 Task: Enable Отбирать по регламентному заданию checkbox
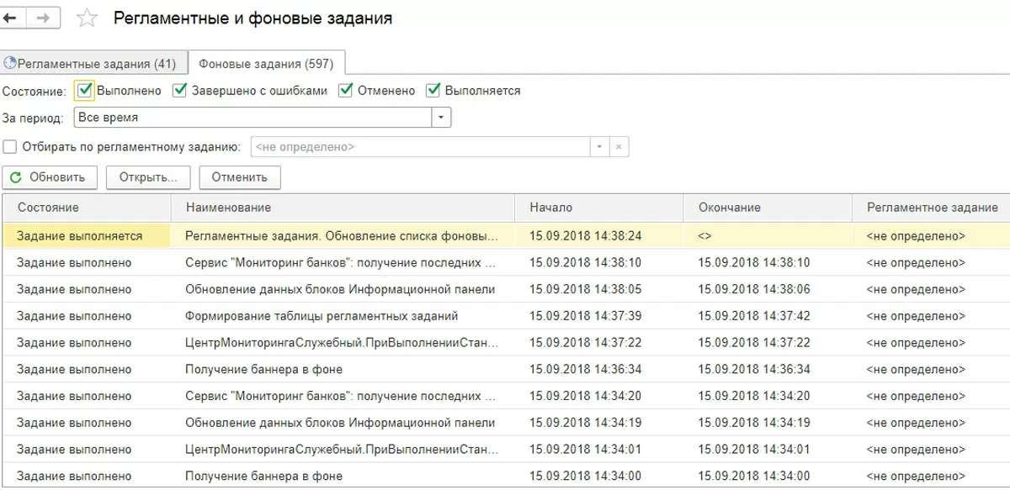click(x=10, y=147)
